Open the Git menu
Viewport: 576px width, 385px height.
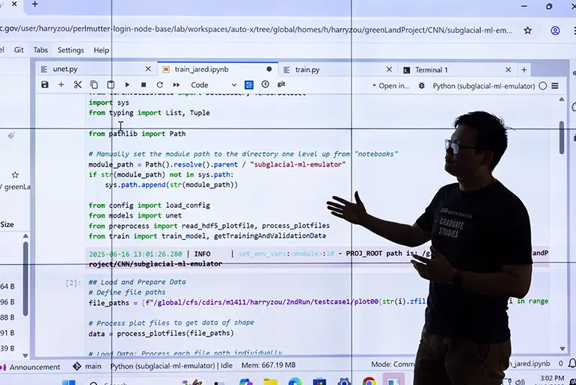19,50
